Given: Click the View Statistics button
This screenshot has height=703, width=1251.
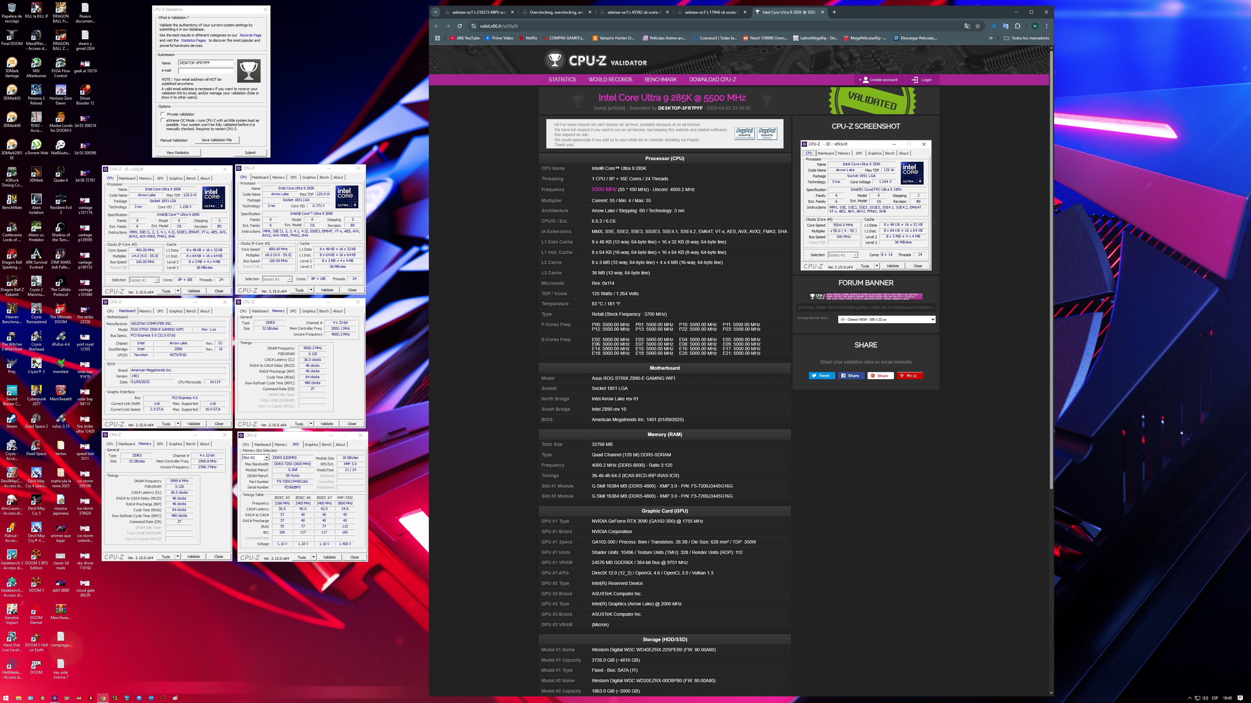Looking at the screenshot, I should (x=178, y=152).
